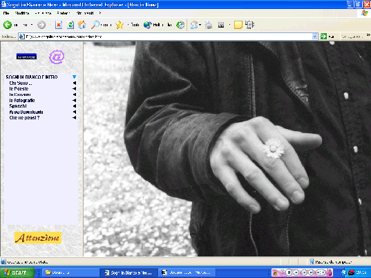Click the hand with daisy photograph
The width and height of the screenshot is (371, 278).
tap(227, 149)
